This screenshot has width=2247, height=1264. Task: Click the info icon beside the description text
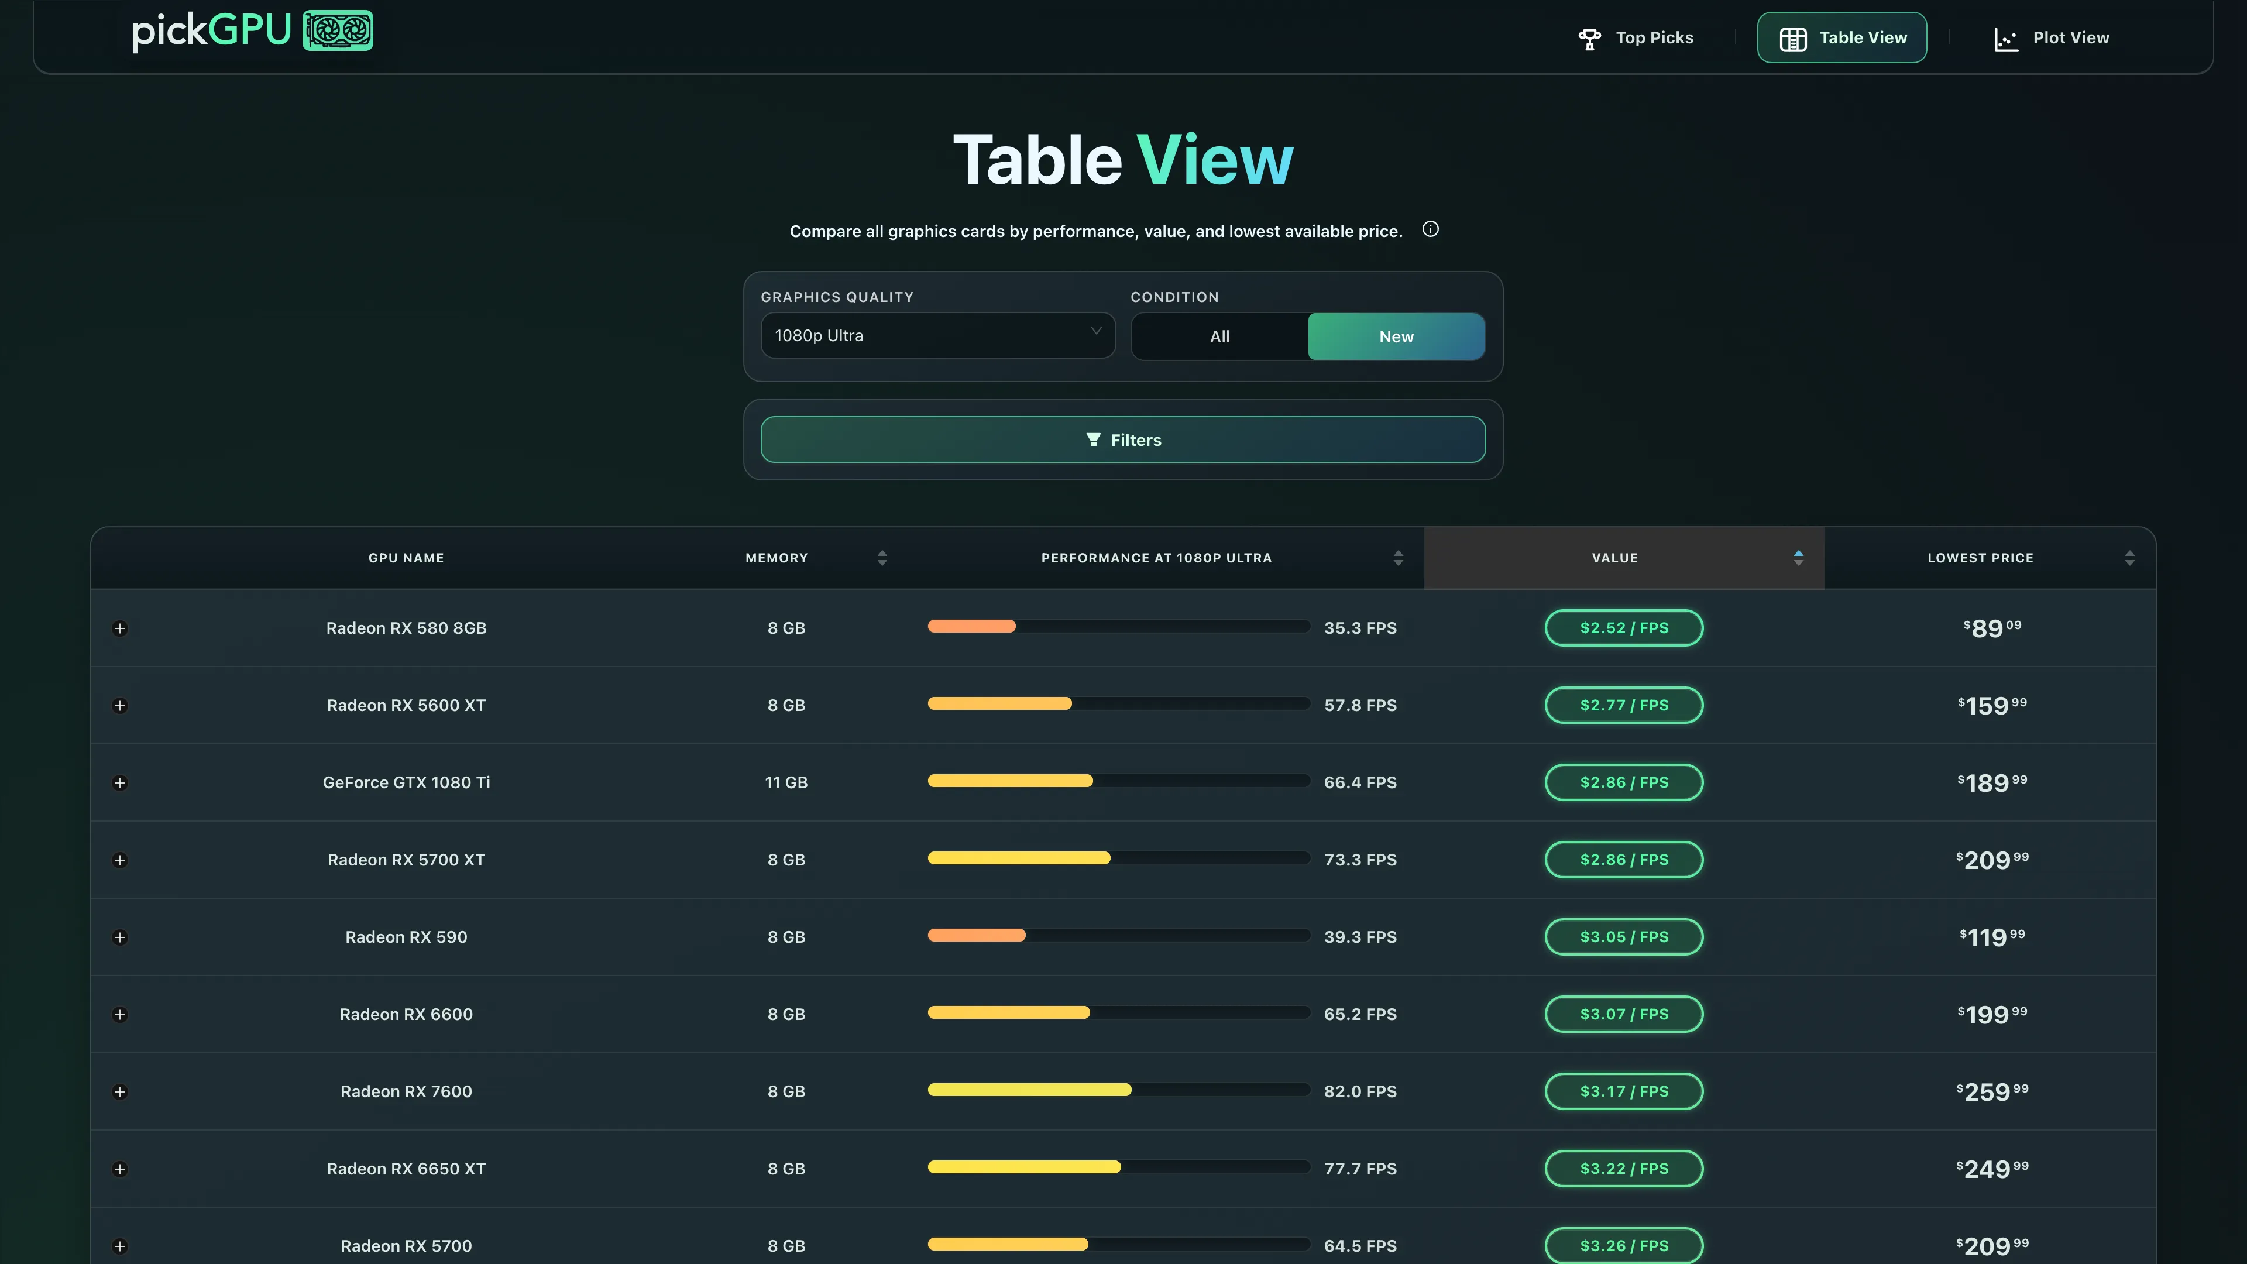coord(1431,229)
